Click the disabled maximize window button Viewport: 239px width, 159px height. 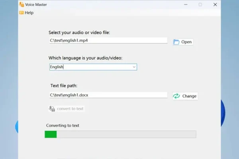200,4
